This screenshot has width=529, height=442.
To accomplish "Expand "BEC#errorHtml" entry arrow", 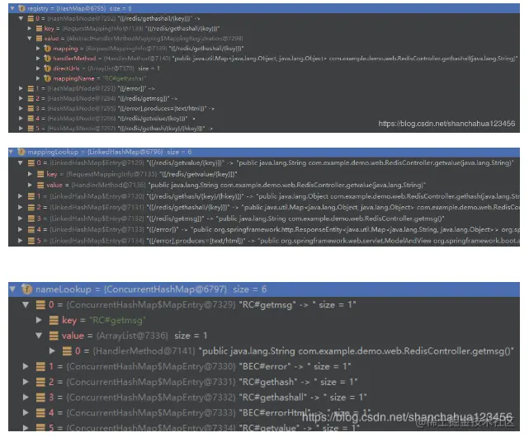I will click(x=26, y=412).
